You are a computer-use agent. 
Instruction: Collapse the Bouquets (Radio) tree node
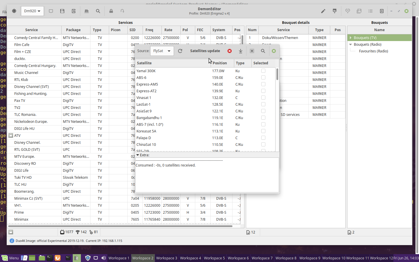tap(351, 45)
